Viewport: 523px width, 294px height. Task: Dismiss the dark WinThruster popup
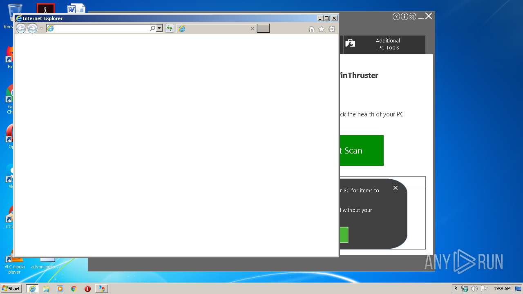(395, 188)
